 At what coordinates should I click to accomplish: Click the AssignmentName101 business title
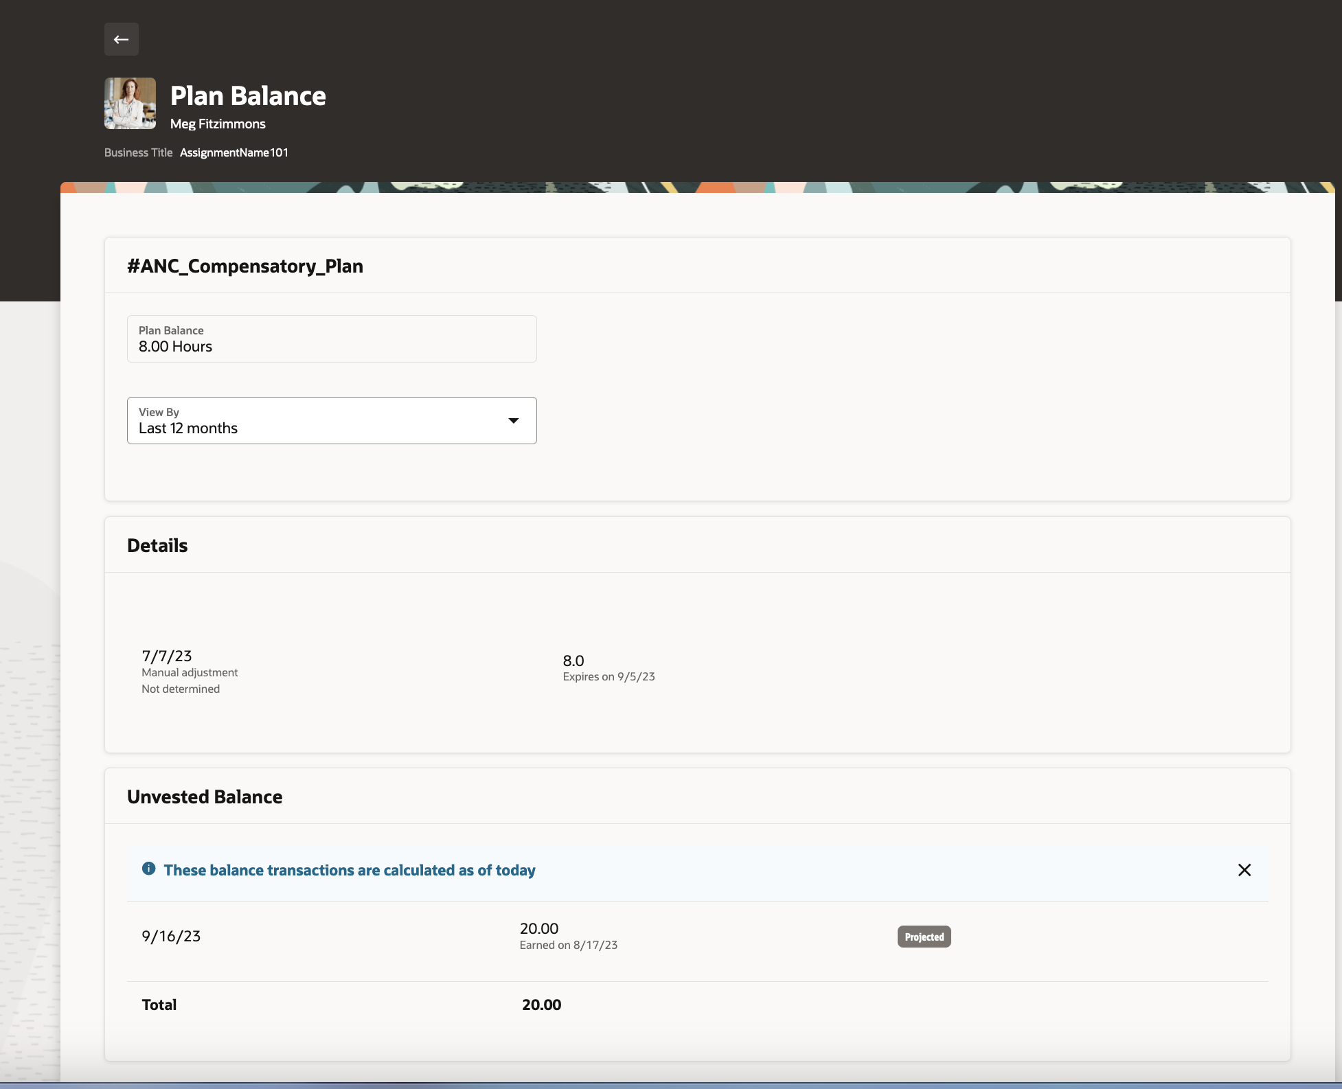click(x=234, y=152)
